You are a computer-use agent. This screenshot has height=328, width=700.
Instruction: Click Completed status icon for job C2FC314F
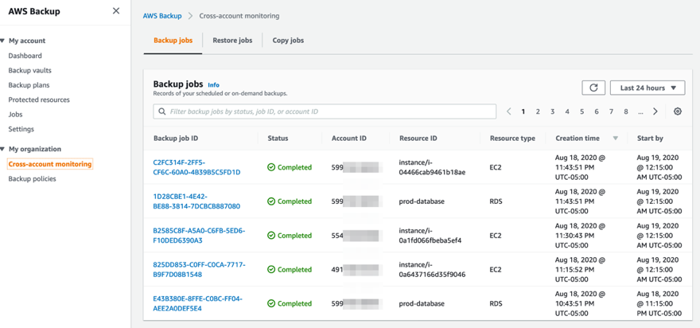click(x=271, y=167)
